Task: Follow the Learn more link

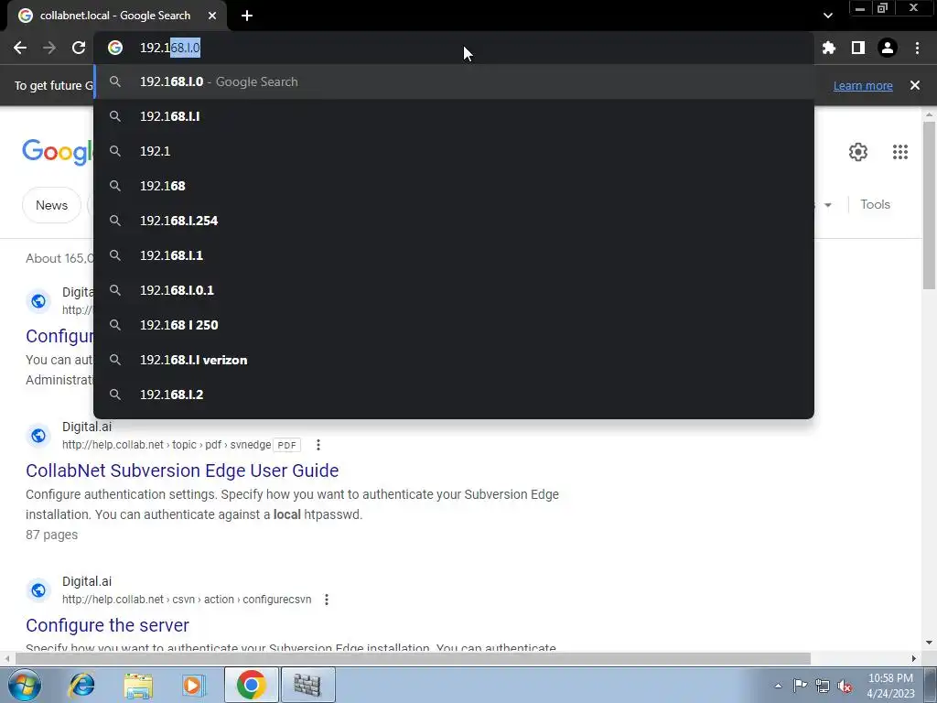Action: [863, 85]
